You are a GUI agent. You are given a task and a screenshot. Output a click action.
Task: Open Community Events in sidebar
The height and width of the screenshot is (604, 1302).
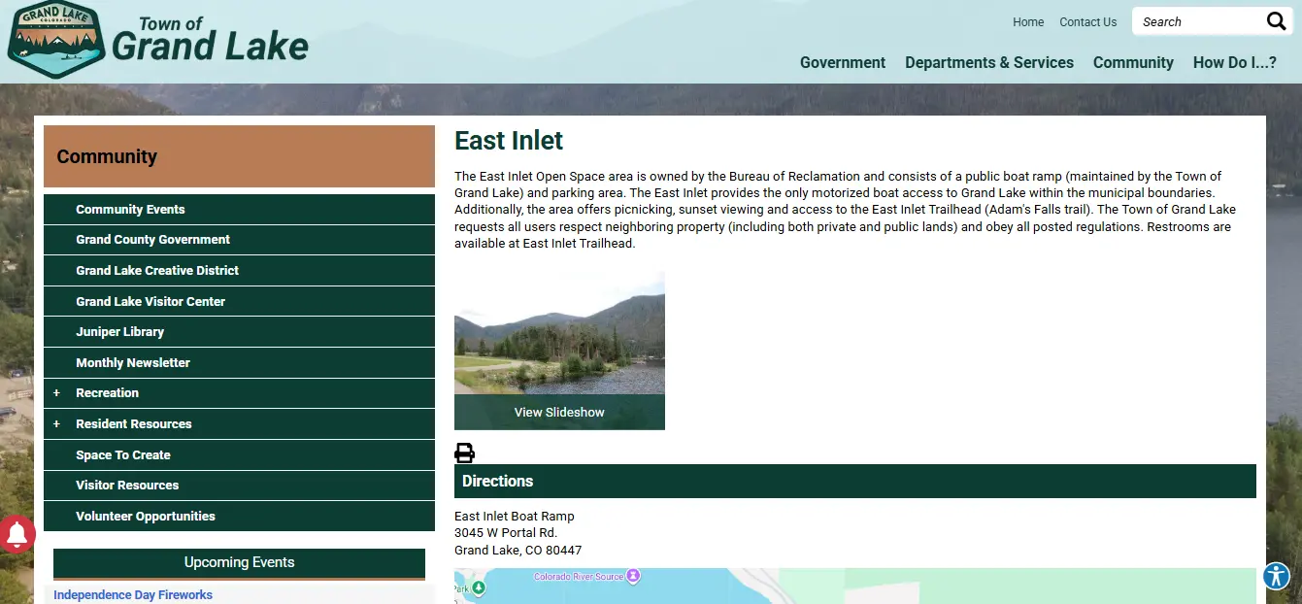pos(239,210)
